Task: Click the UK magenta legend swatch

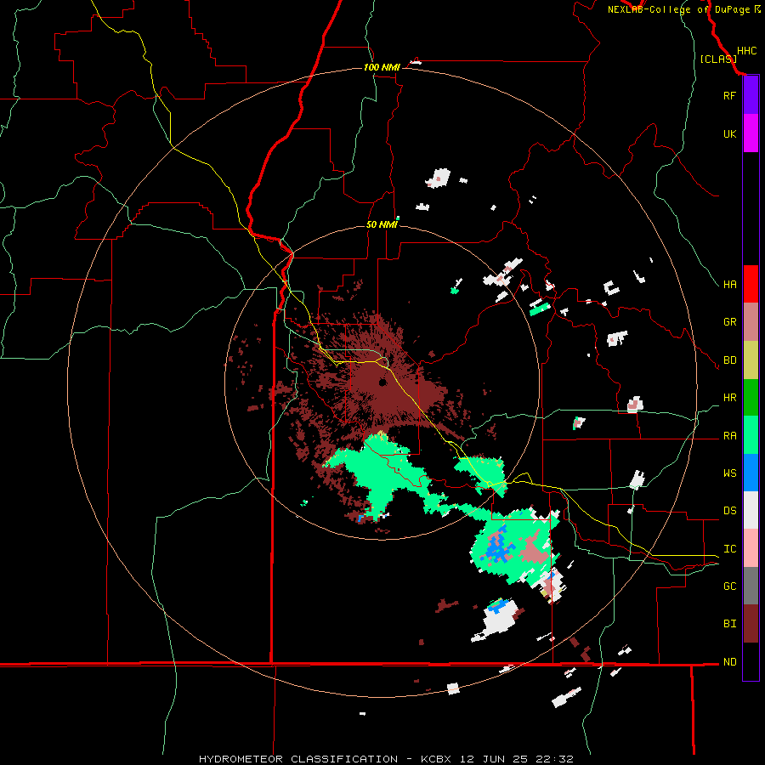Action: [751, 133]
